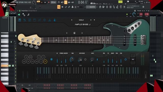
Task: Click the blue stacked-dots icon next to CAPO knob
Action: point(97,60)
